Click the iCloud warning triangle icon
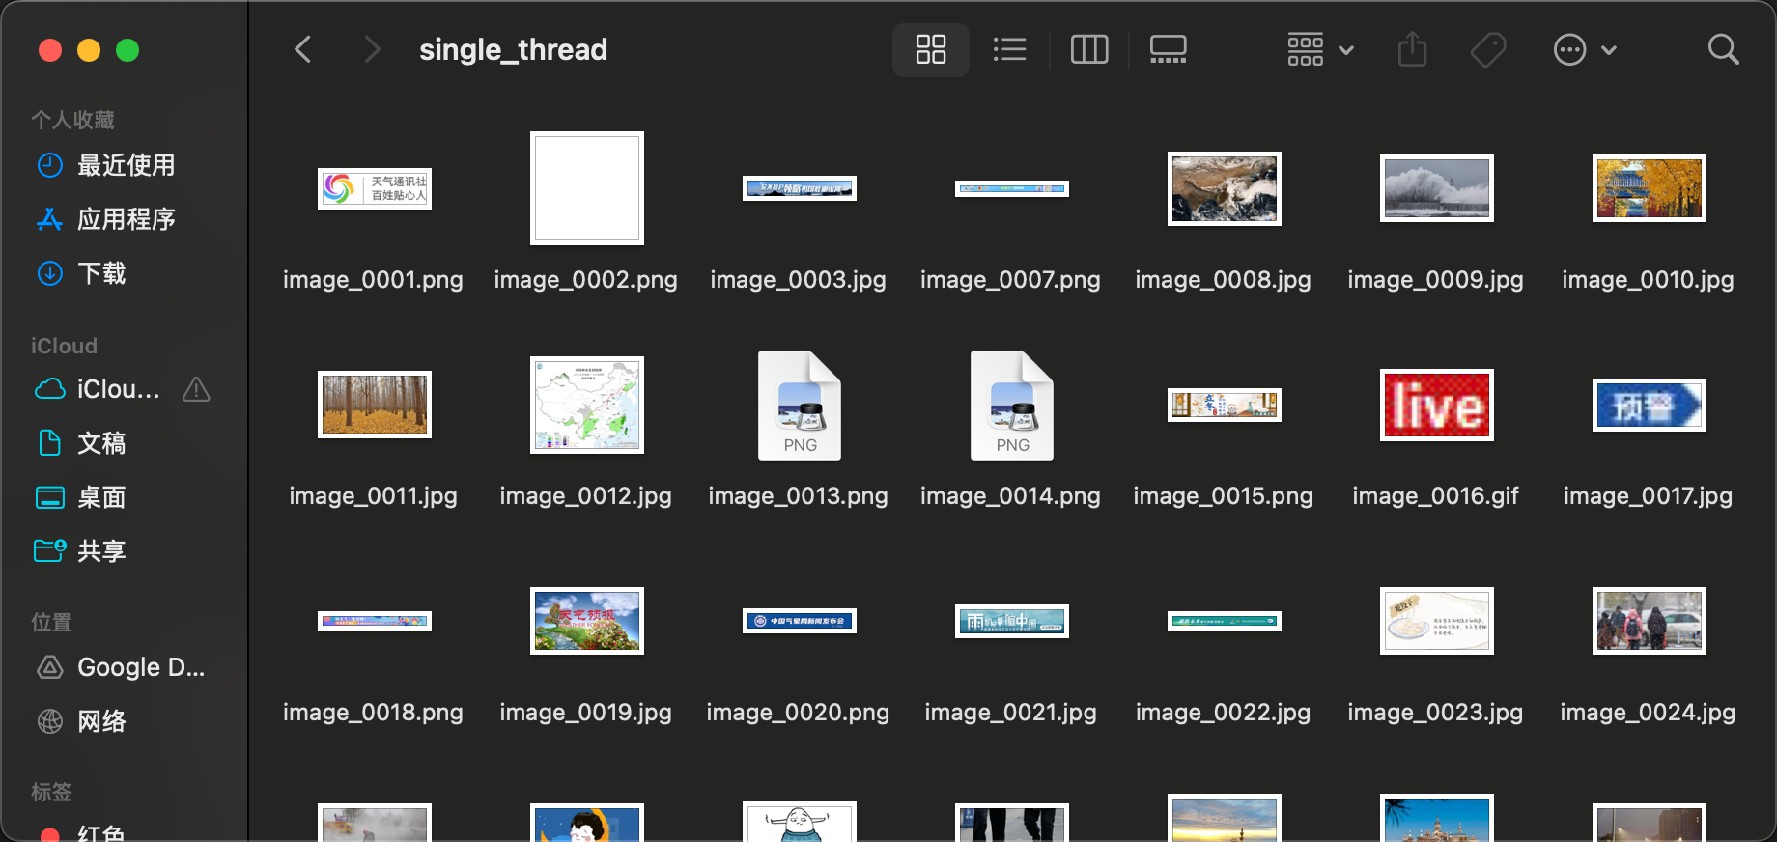1777x842 pixels. (x=196, y=389)
